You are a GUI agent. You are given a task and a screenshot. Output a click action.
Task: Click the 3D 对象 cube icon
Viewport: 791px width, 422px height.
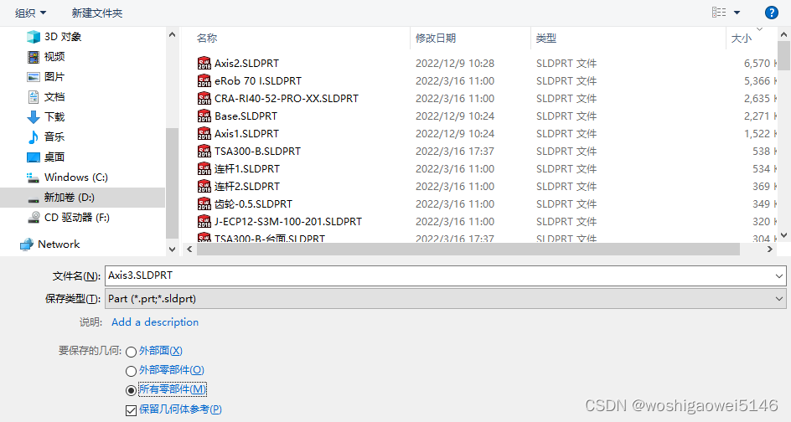coord(34,37)
